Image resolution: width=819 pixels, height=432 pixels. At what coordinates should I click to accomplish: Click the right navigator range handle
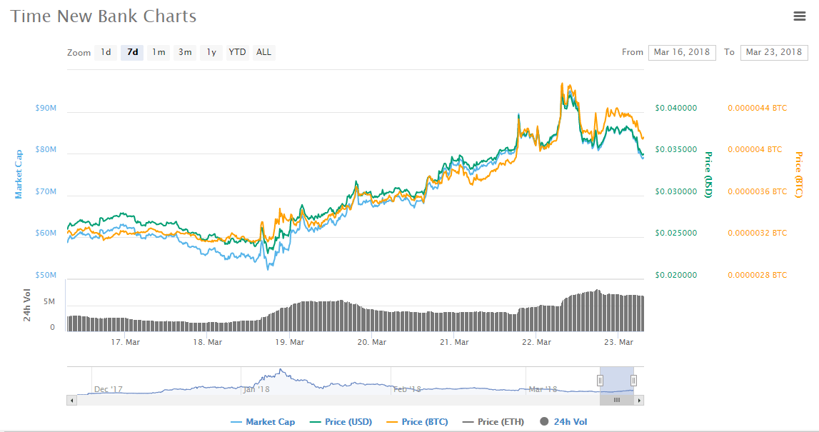click(633, 381)
